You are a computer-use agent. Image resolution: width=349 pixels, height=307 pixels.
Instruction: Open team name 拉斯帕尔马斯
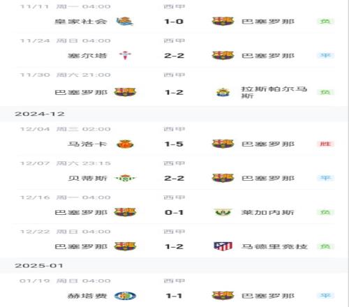pyautogui.click(x=274, y=92)
